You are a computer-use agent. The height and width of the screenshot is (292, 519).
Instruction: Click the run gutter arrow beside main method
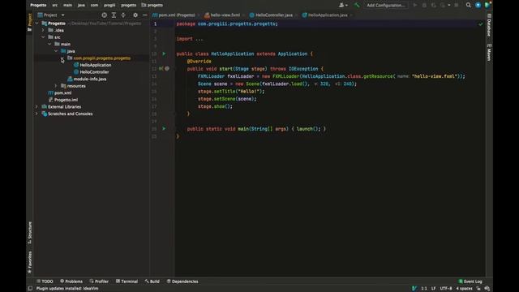tap(164, 128)
